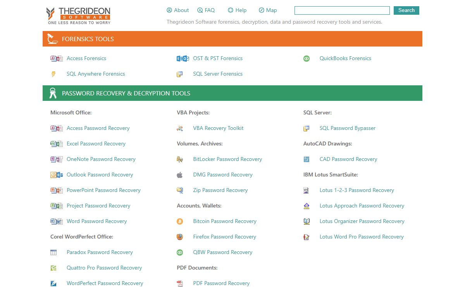The image size is (465, 287).
Task: Click the Project Password Recovery icon
Action: tap(57, 206)
